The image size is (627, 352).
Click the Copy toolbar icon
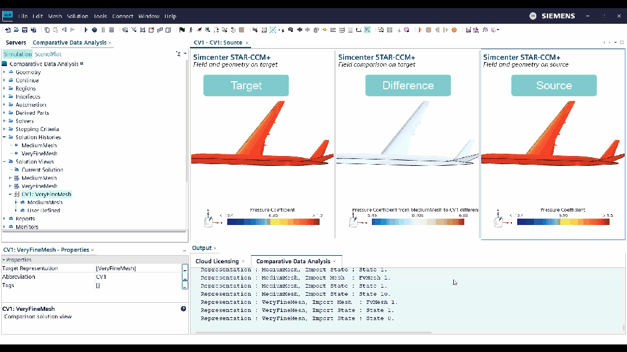[47, 30]
